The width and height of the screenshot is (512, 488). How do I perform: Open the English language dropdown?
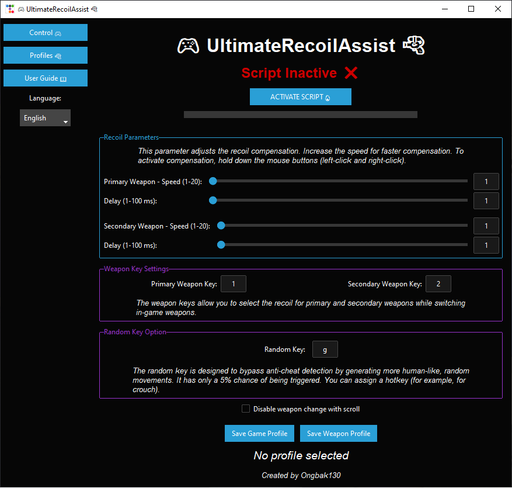[45, 117]
